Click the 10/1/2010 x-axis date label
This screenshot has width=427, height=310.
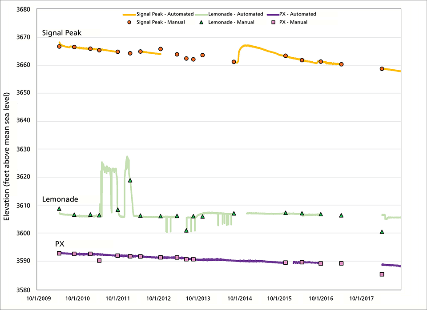pos(77,298)
